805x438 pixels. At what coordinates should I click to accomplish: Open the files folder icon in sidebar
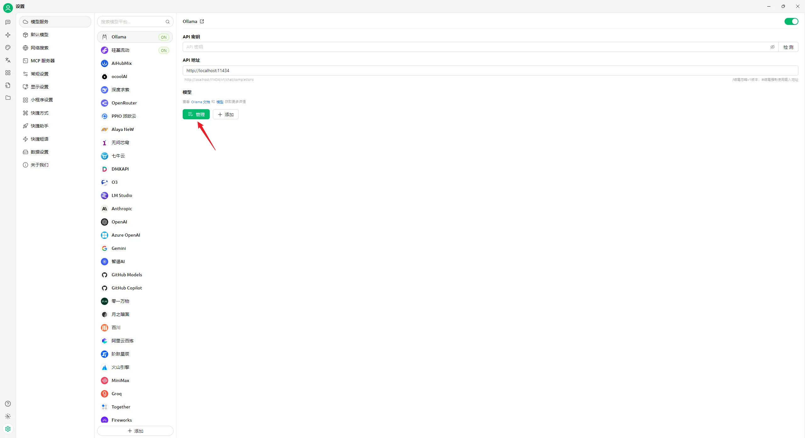pos(8,98)
